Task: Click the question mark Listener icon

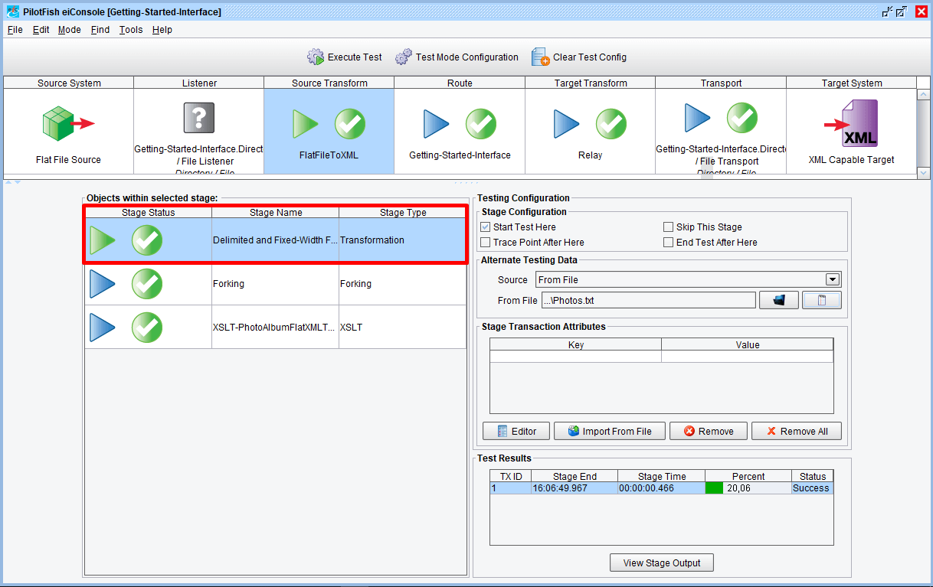Action: coord(199,118)
